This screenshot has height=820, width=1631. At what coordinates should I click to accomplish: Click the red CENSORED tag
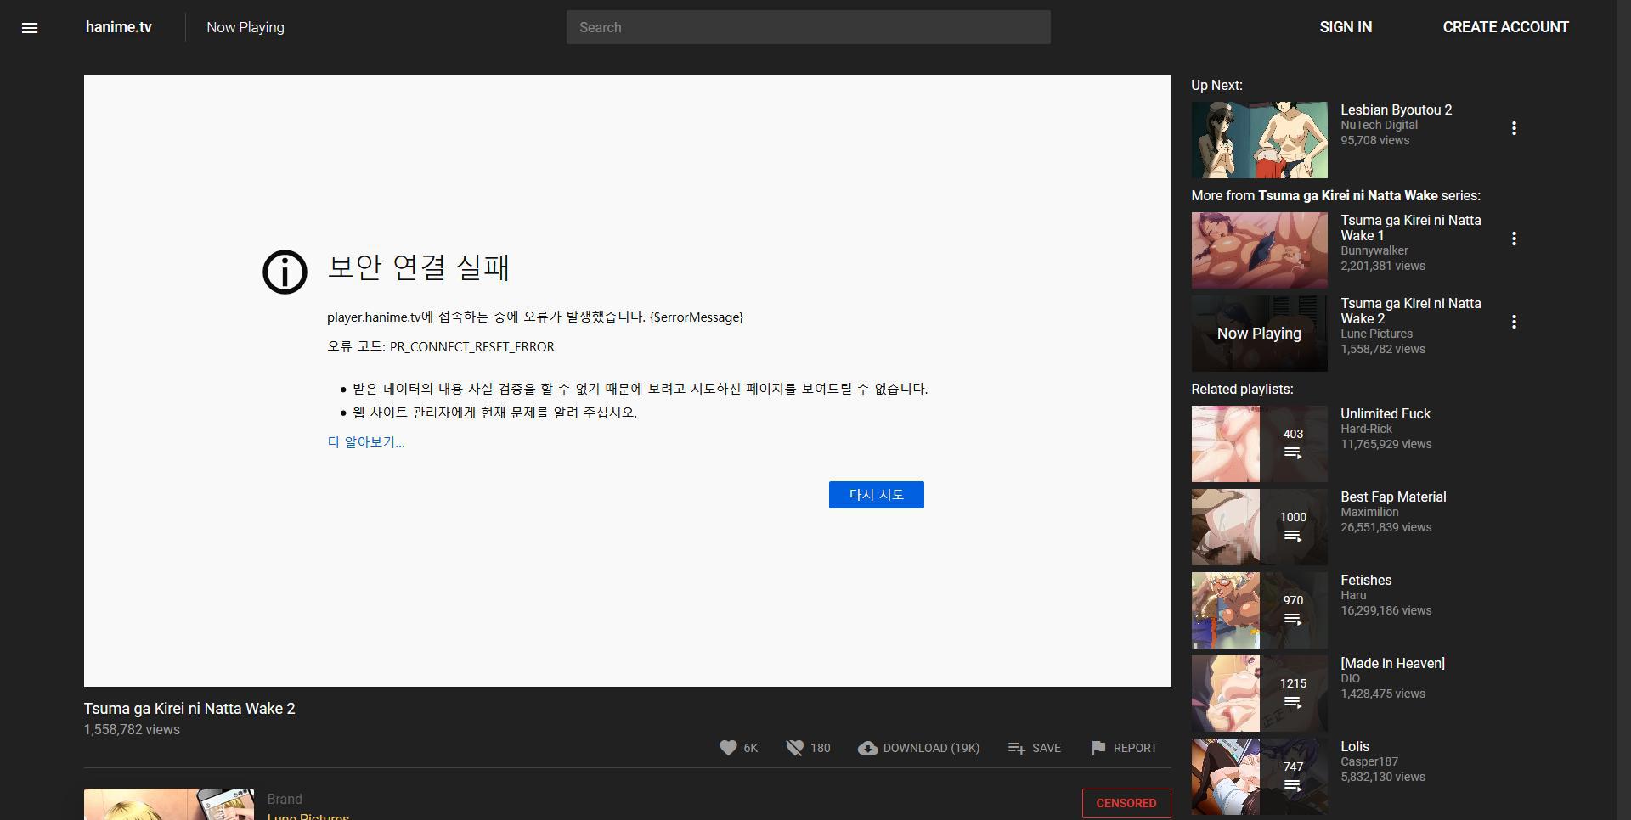(1126, 803)
